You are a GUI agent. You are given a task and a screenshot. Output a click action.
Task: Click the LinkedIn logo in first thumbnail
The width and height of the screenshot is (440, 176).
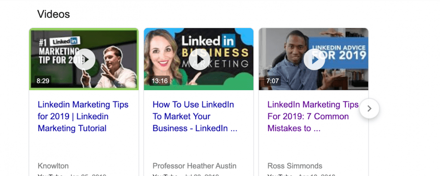click(x=65, y=41)
